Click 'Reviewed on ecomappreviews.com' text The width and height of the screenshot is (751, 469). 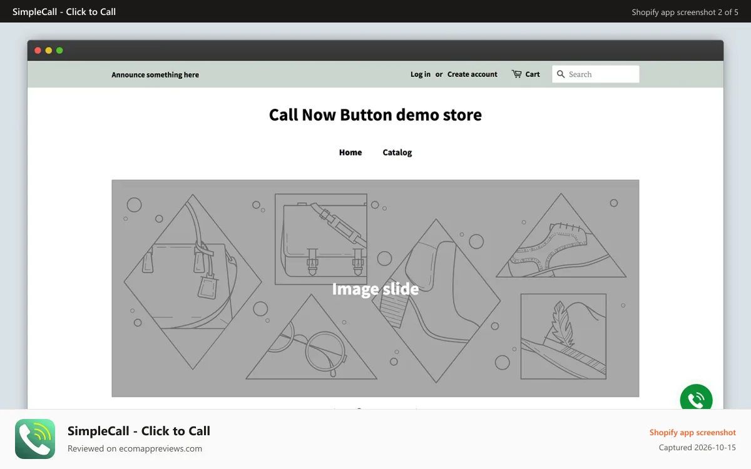(x=135, y=448)
